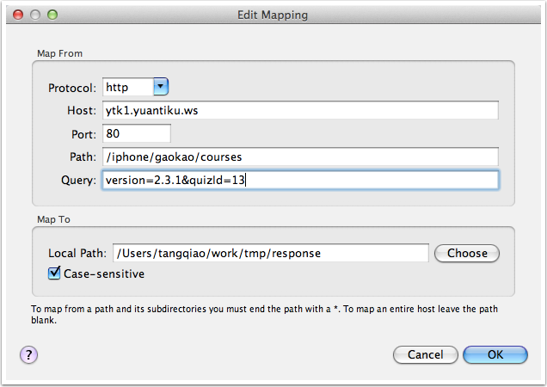Click the Map To section heading

tap(52, 219)
